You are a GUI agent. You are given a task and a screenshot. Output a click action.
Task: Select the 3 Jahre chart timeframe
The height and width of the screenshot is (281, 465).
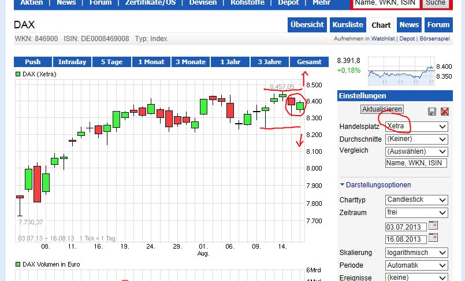click(269, 62)
